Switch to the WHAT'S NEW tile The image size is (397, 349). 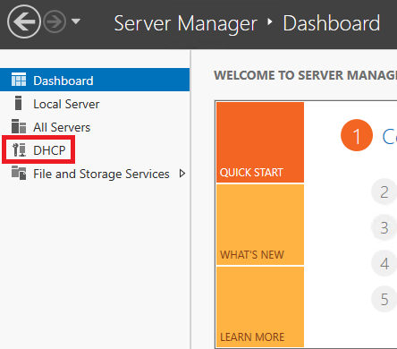point(260,225)
